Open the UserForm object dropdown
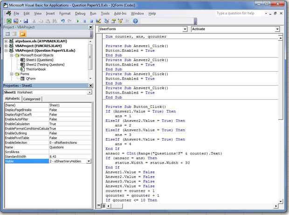Image resolution: width=289 pixels, height=215 pixels. click(x=185, y=29)
